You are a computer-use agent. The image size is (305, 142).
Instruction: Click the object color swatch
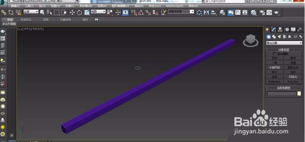point(299,94)
